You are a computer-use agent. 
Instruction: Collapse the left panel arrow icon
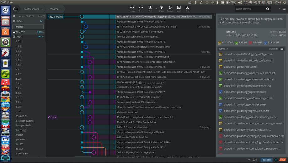coord(14,16)
